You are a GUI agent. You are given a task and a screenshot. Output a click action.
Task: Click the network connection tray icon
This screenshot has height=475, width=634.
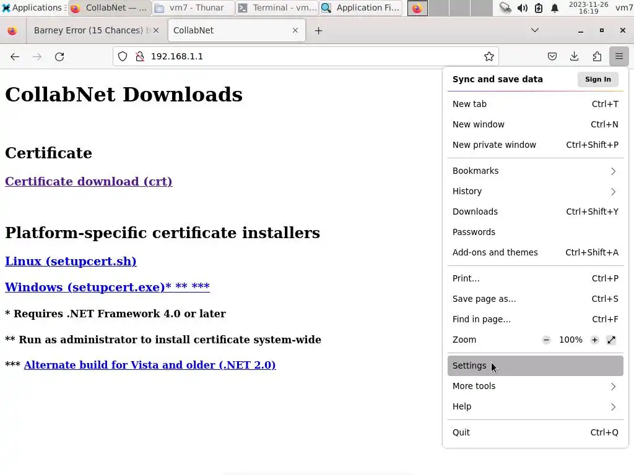pos(505,7)
